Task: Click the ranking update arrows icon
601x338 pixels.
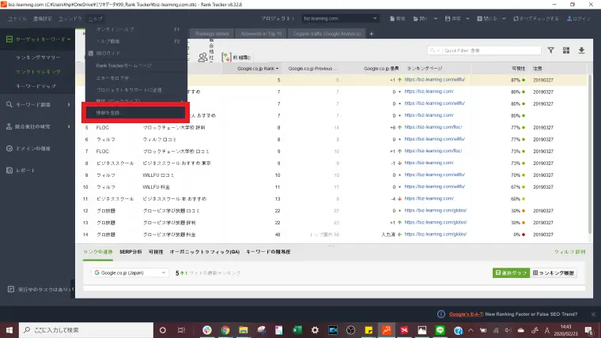Action: click(x=226, y=56)
